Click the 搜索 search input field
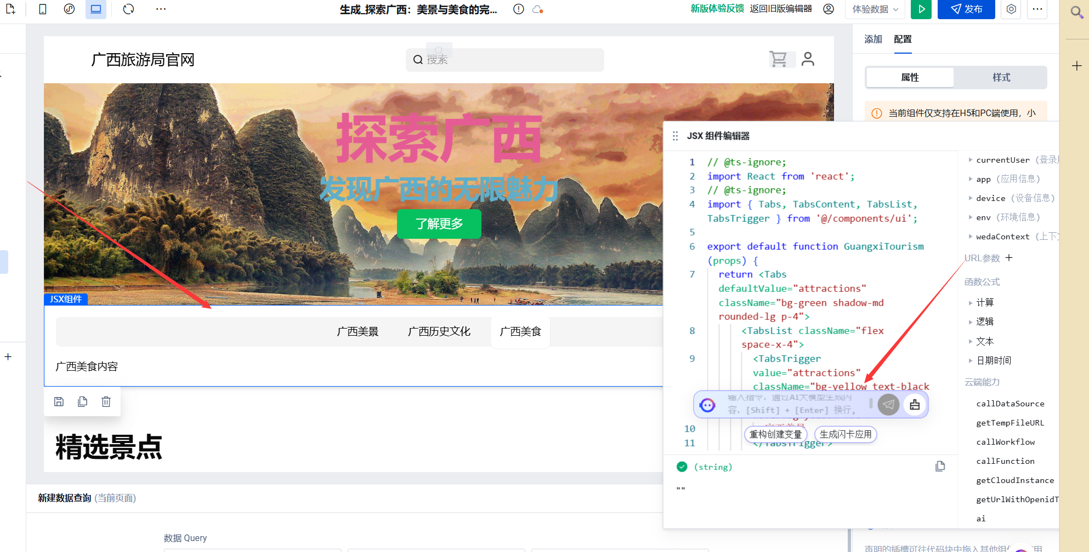1089x552 pixels. click(504, 60)
